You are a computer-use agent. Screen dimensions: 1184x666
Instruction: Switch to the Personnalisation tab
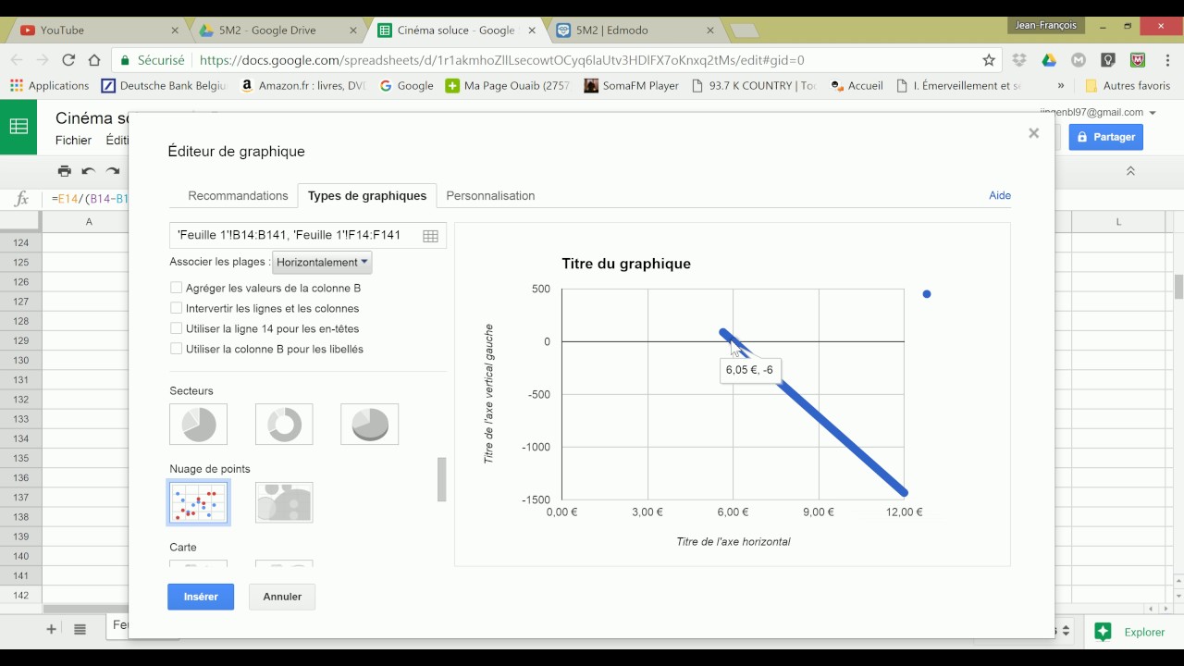click(x=490, y=195)
